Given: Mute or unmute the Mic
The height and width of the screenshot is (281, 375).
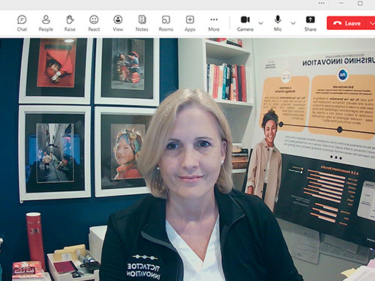Looking at the screenshot, I should 277,23.
